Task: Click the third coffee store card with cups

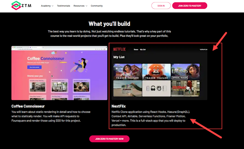Action: [x=81, y=87]
